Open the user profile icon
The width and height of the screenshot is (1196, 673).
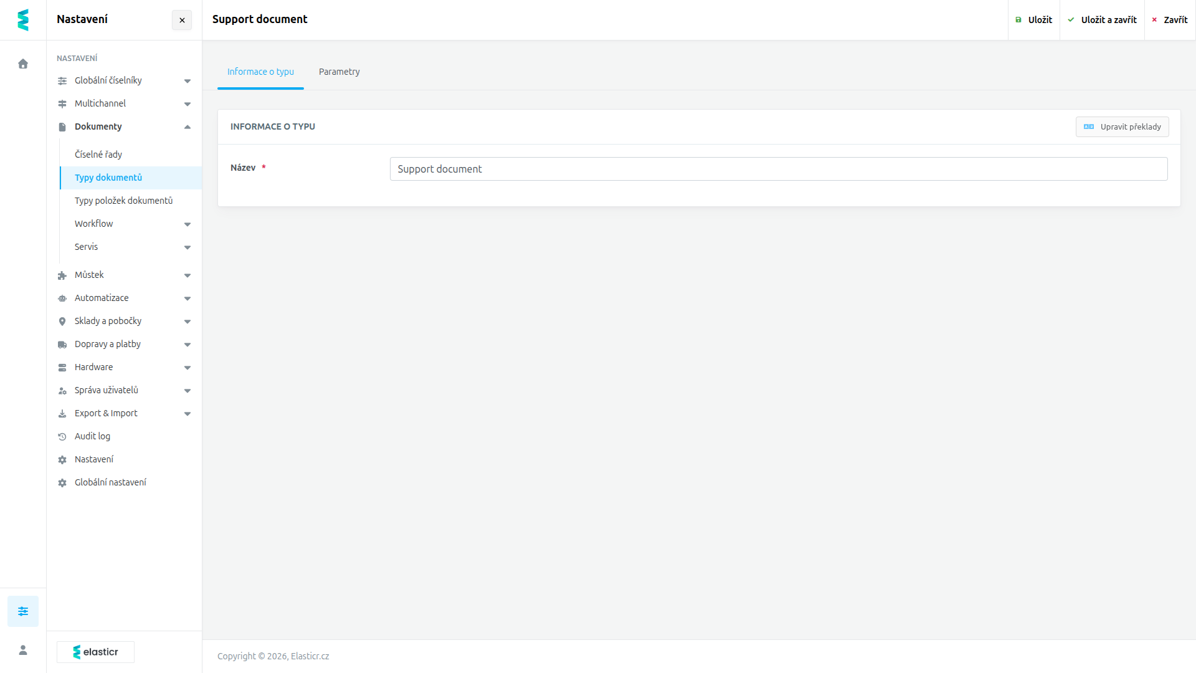point(23,650)
